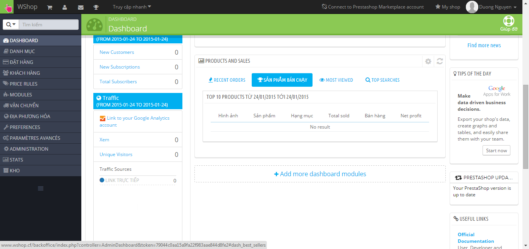Open MODULES in the sidebar
The image size is (529, 249).
click(x=41, y=94)
